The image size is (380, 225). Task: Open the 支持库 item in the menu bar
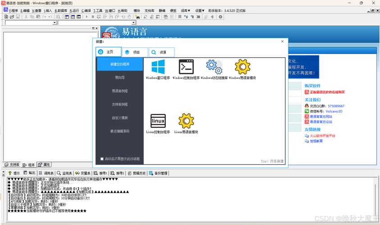tap(149, 11)
